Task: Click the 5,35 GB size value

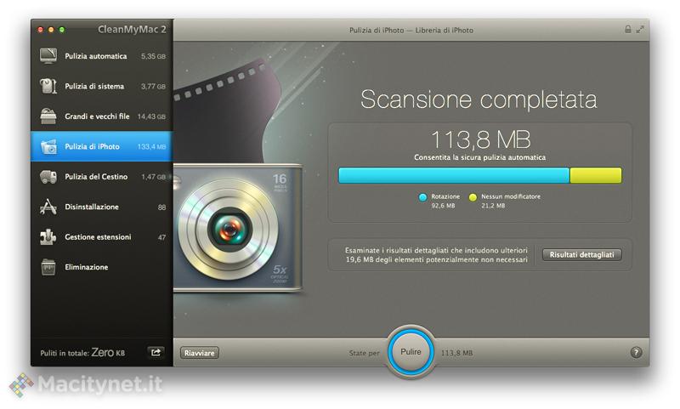Action: pyautogui.click(x=153, y=56)
